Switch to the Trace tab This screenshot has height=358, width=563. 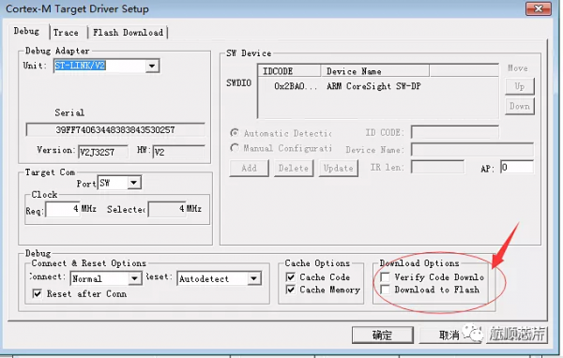pos(66,32)
